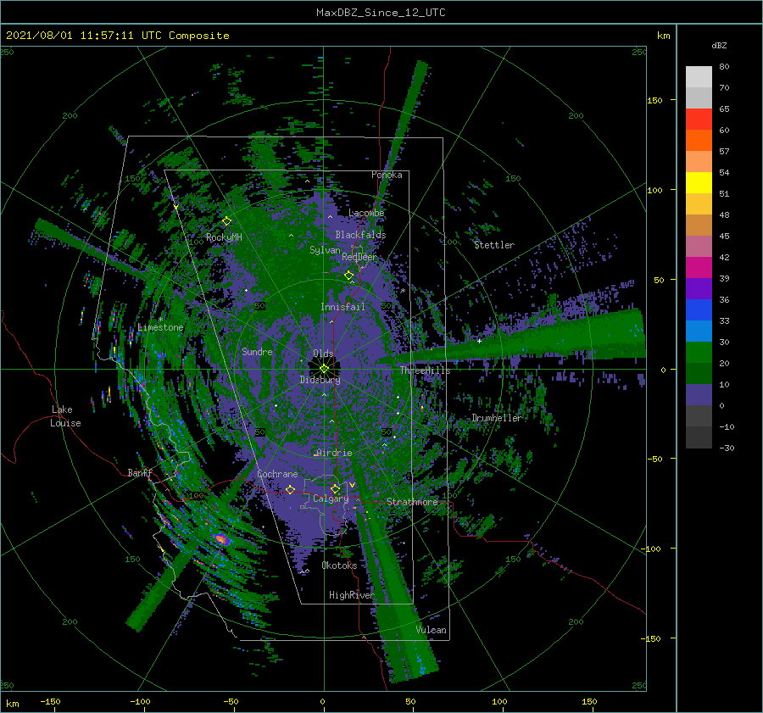The image size is (763, 713).
Task: Click the -150 label on the bottom axis
Action: click(50, 701)
